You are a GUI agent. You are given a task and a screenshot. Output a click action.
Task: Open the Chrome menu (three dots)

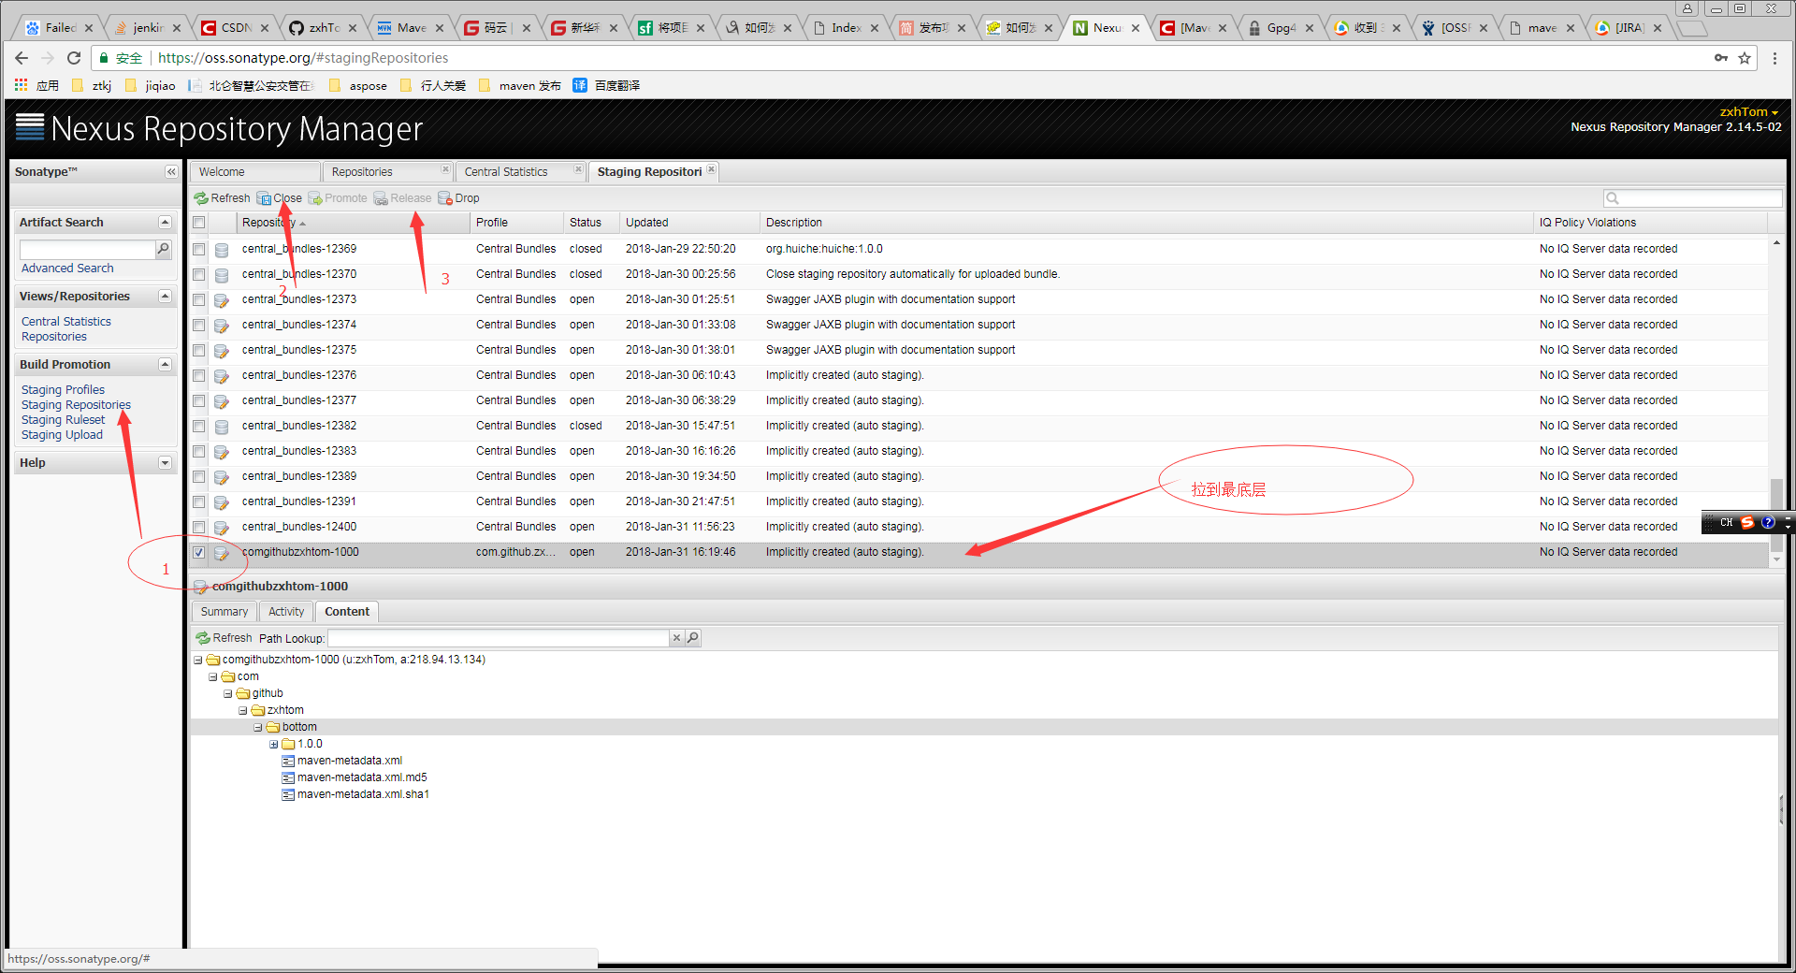coord(1774,58)
